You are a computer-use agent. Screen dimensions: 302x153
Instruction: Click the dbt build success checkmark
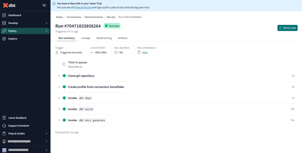pyautogui.click(x=64, y=109)
